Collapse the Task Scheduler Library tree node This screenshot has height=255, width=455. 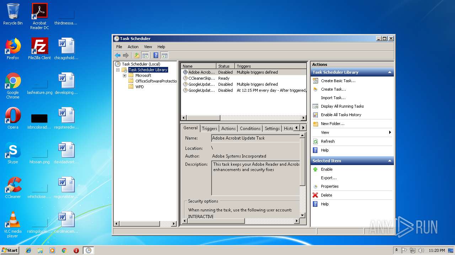tap(118, 70)
